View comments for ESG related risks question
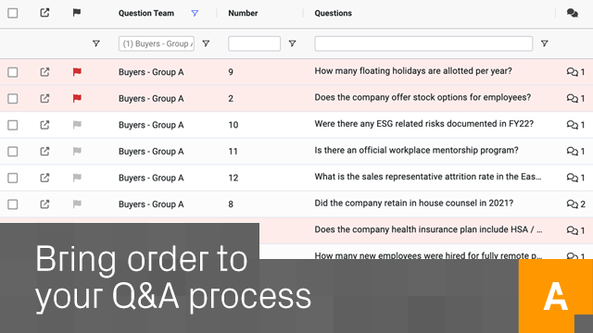The width and height of the screenshot is (593, 333). pos(575,125)
